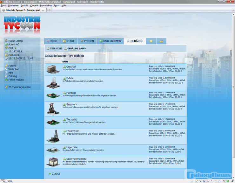Open the ÜBERSICHT sub-tab
The height and width of the screenshot is (183, 235).
(x=54, y=48)
